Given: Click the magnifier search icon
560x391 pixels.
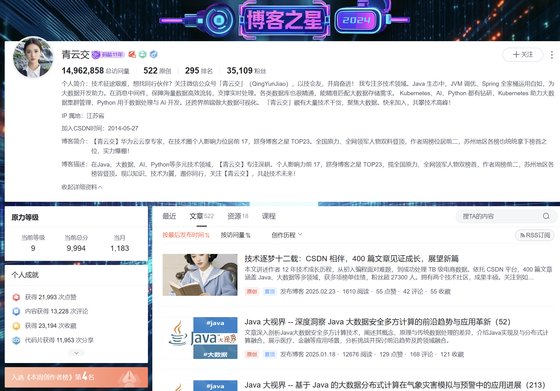Looking at the screenshot, I should (546, 216).
